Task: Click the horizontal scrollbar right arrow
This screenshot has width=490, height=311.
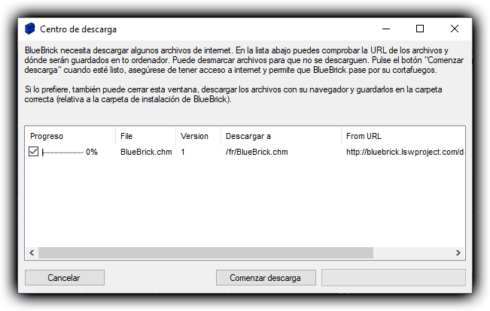Action: click(458, 252)
